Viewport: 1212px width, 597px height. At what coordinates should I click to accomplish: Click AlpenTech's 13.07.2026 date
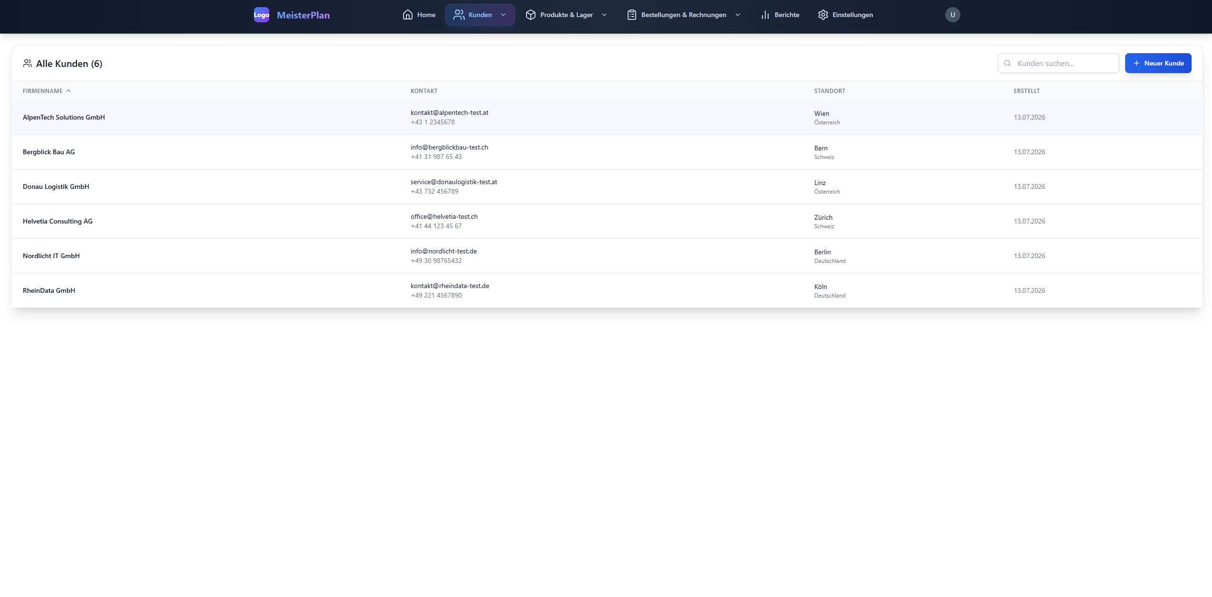click(1029, 117)
